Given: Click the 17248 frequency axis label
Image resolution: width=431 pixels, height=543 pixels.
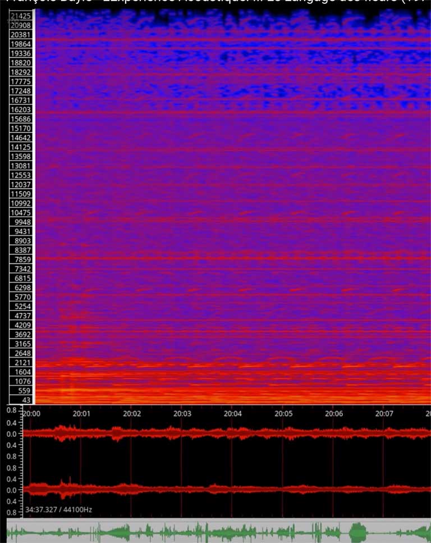Looking at the screenshot, I should 21,91.
